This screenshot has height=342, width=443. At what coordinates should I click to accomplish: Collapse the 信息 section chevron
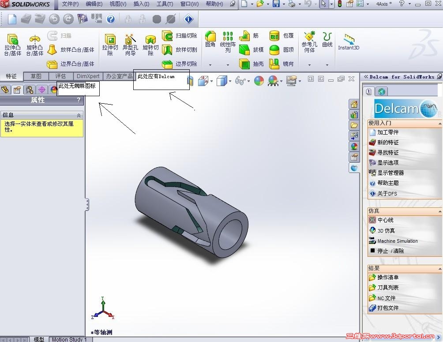79,115
